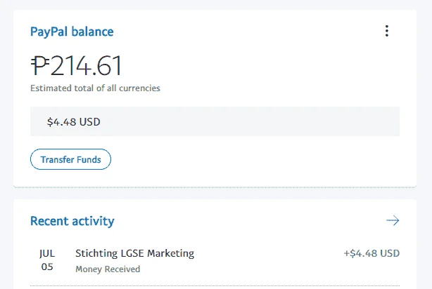Click the 05 day number of the transaction
Viewport: 432px width, 289px height.
47,267
